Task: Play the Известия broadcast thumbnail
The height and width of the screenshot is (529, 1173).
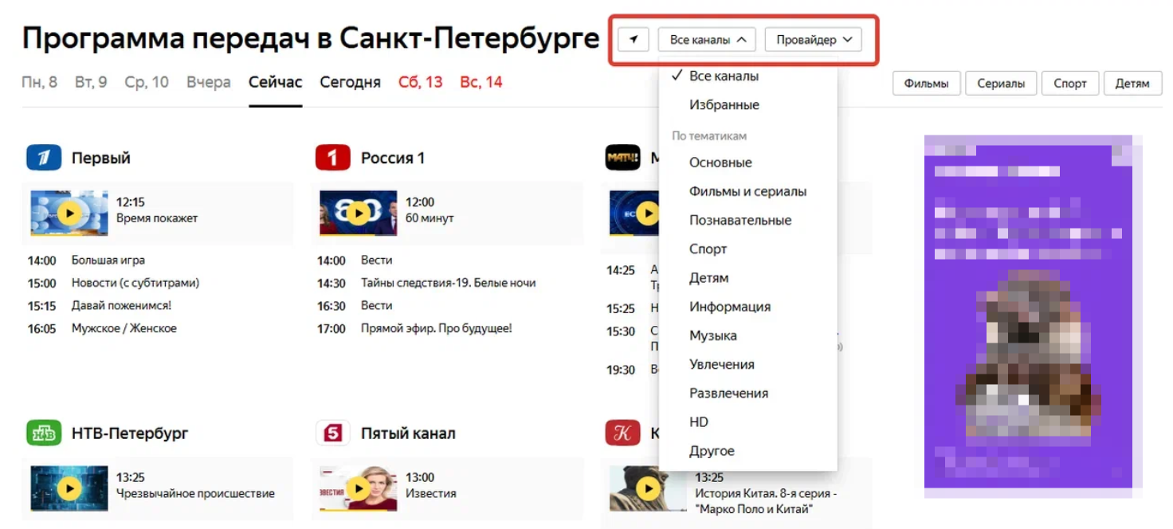Action: click(x=359, y=488)
